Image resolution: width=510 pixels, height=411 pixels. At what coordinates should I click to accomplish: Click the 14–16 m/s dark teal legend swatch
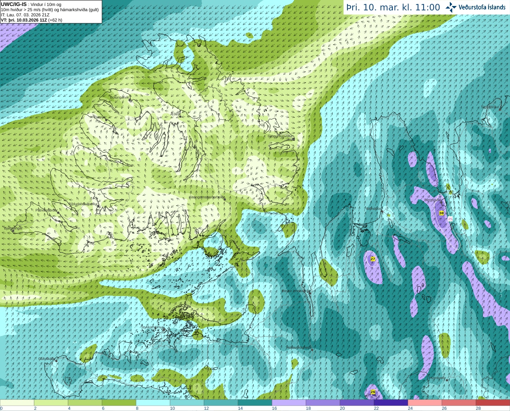pyautogui.click(x=255, y=403)
